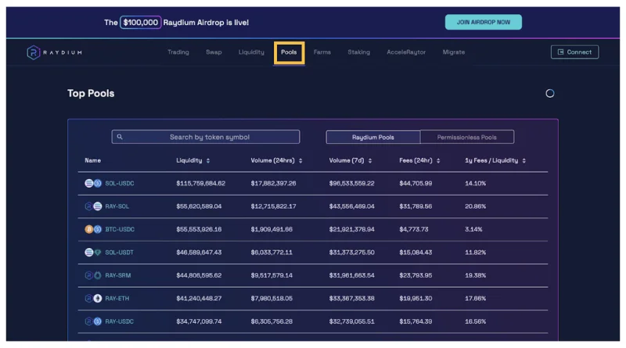Click the Raydium logo
This screenshot has width=626, height=348.
(54, 52)
